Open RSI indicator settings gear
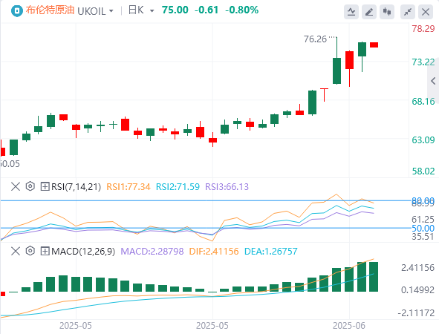The height and width of the screenshot is (334, 439). click(x=30, y=186)
